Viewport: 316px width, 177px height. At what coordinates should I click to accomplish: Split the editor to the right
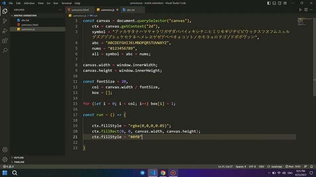tap(306, 10)
